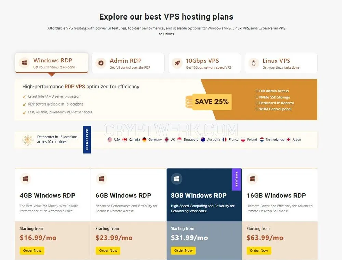This screenshot has width=342, height=260.
Task: Click the blue DATACENTER vertical label
Action: pos(87,140)
